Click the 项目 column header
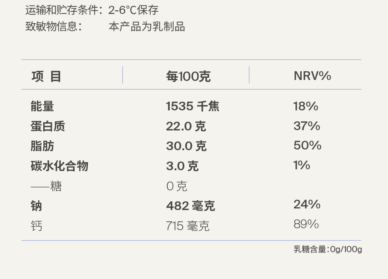Image resolution: width=388 pixels, height=279 pixels. pyautogui.click(x=46, y=77)
